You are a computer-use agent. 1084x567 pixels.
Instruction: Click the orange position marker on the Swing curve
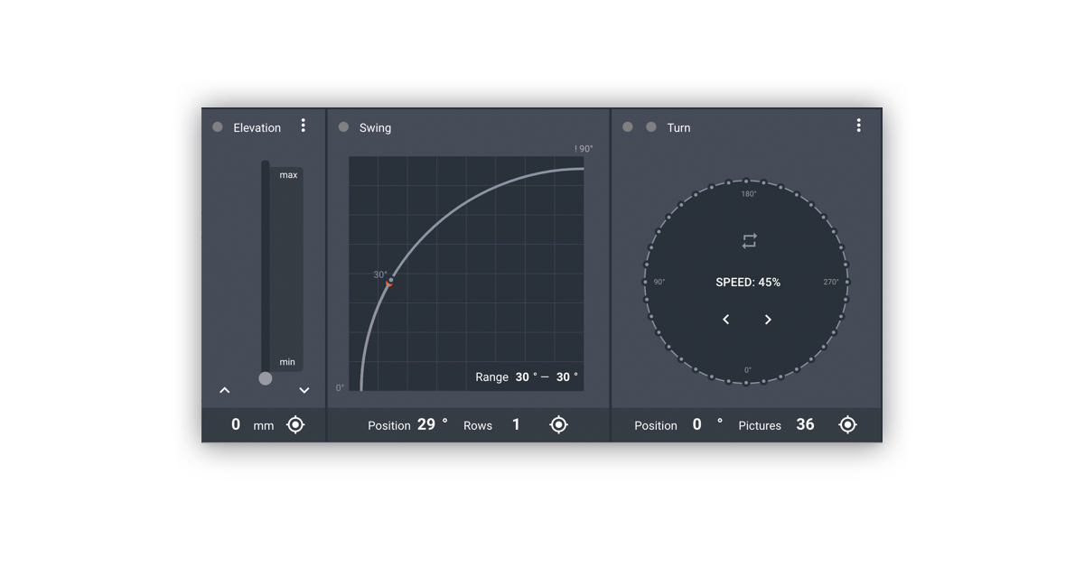point(388,283)
